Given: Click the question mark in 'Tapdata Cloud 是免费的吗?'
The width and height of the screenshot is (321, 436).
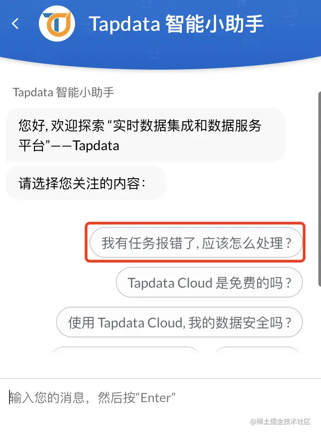Looking at the screenshot, I should click(x=288, y=283).
